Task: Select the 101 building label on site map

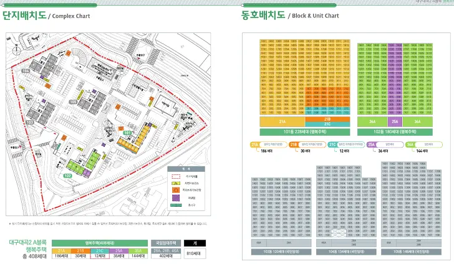Action: 128,133
